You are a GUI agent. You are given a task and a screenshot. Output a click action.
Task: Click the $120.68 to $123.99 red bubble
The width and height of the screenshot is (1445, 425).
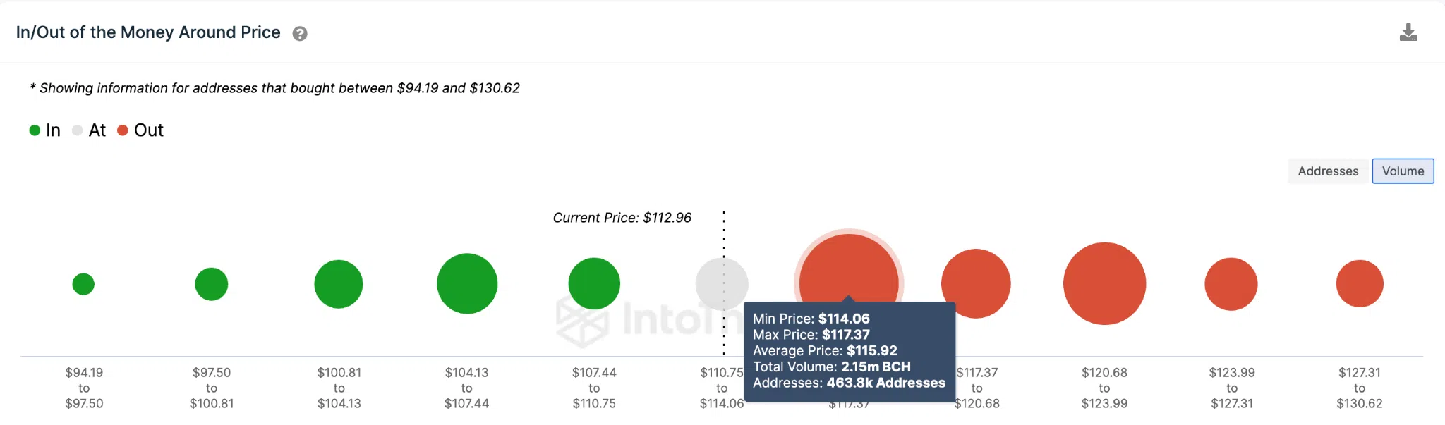coord(1105,283)
